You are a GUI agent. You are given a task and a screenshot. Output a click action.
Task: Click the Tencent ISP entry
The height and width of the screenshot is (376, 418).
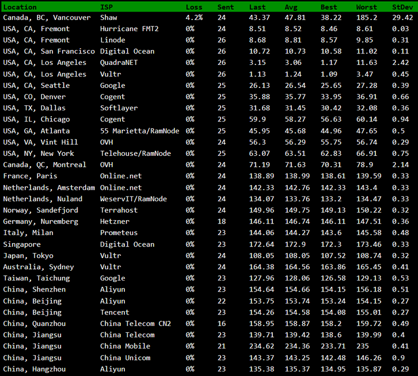pyautogui.click(x=115, y=312)
